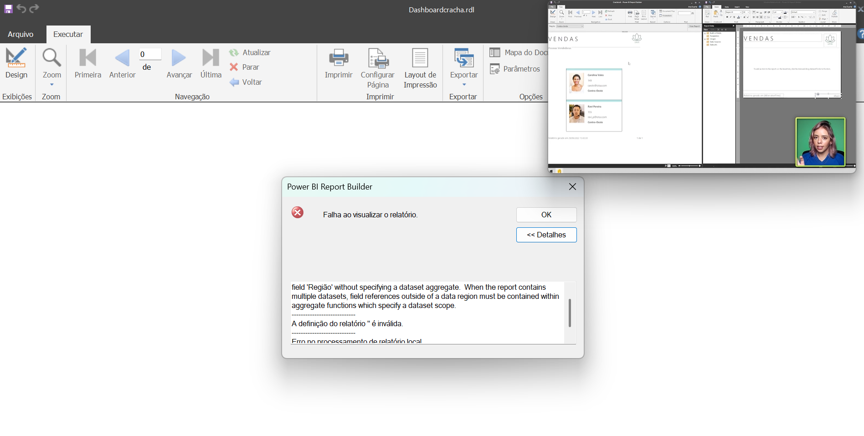
Task: Open the Arquivo menu tab
Action: tap(21, 34)
